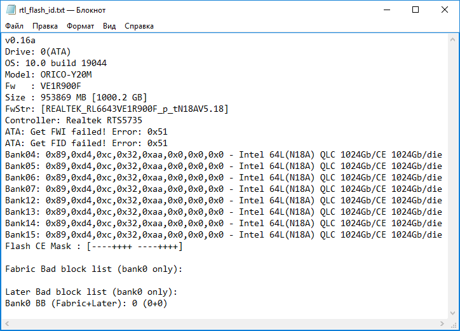Maximize the Notepad window

coord(416,10)
